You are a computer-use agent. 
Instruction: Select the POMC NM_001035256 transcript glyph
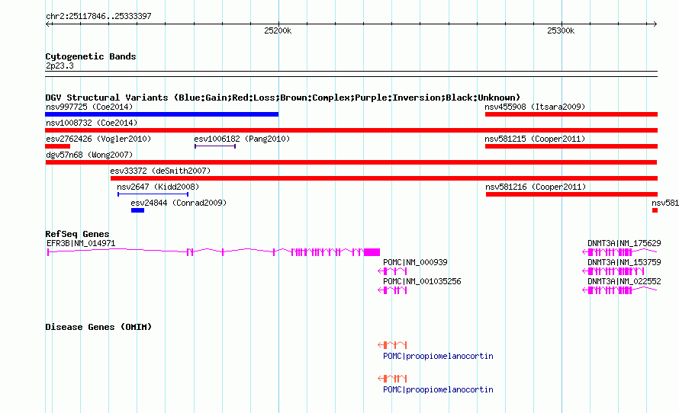click(392, 290)
